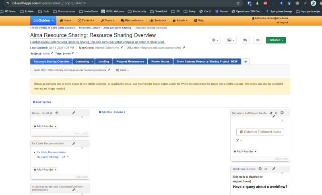Open Alma Resource Sharing breadcrumb link

[x=117, y=28]
